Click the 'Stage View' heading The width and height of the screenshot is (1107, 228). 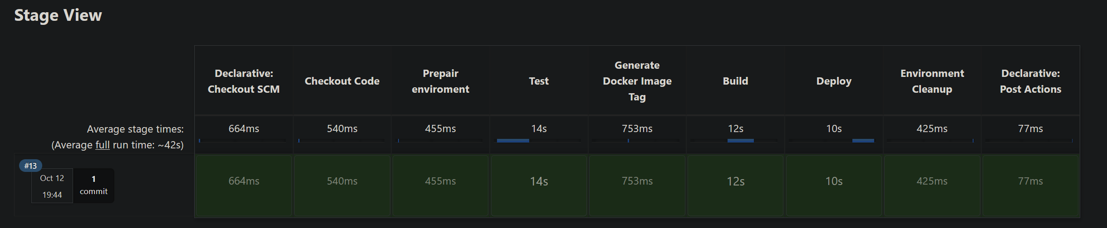pos(58,15)
